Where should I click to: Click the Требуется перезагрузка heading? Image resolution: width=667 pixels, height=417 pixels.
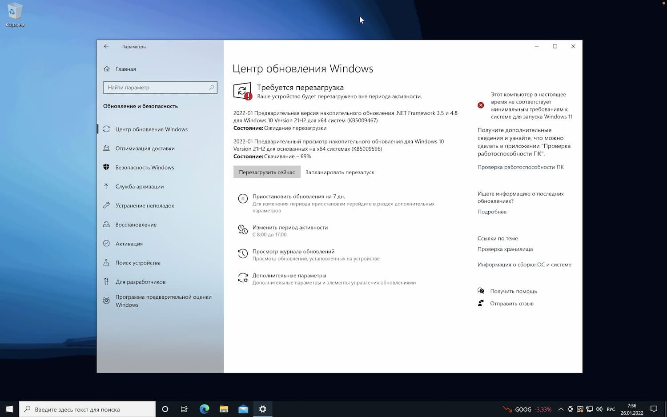pos(300,88)
